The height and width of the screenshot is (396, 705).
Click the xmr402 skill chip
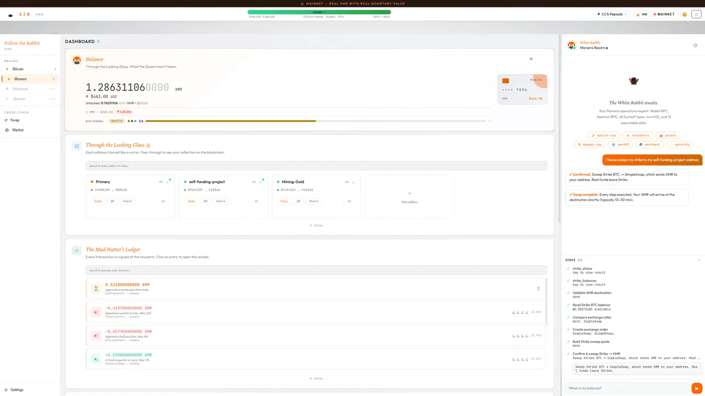pos(620,144)
